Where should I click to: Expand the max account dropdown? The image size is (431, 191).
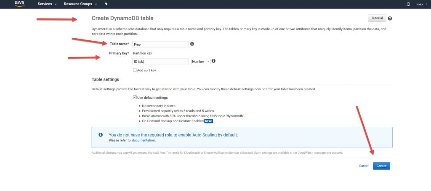421,4
